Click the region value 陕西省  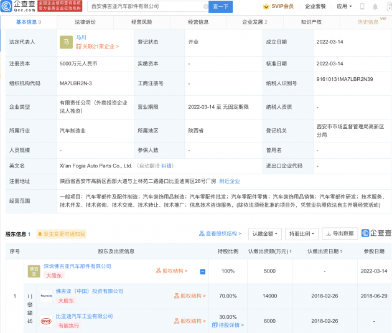(196, 131)
